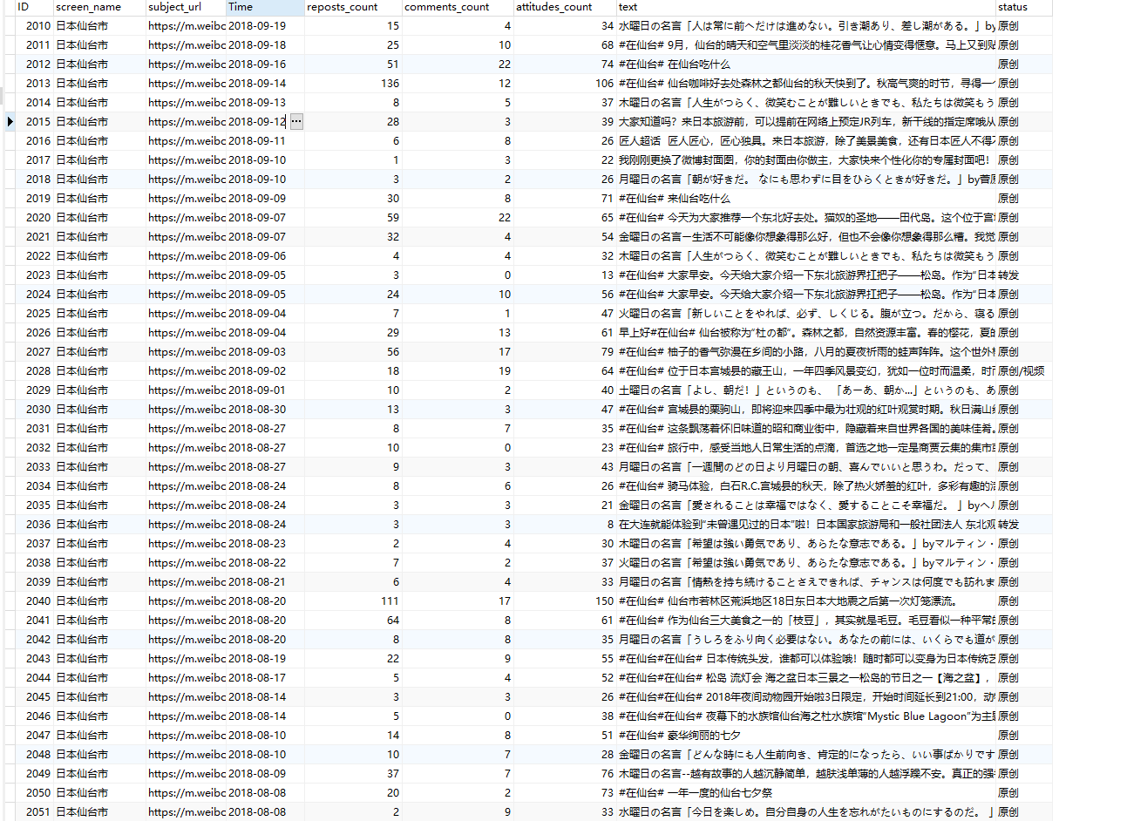1127x821 pixels.
Task: Click the attitudes_count value 150
Action: (604, 601)
